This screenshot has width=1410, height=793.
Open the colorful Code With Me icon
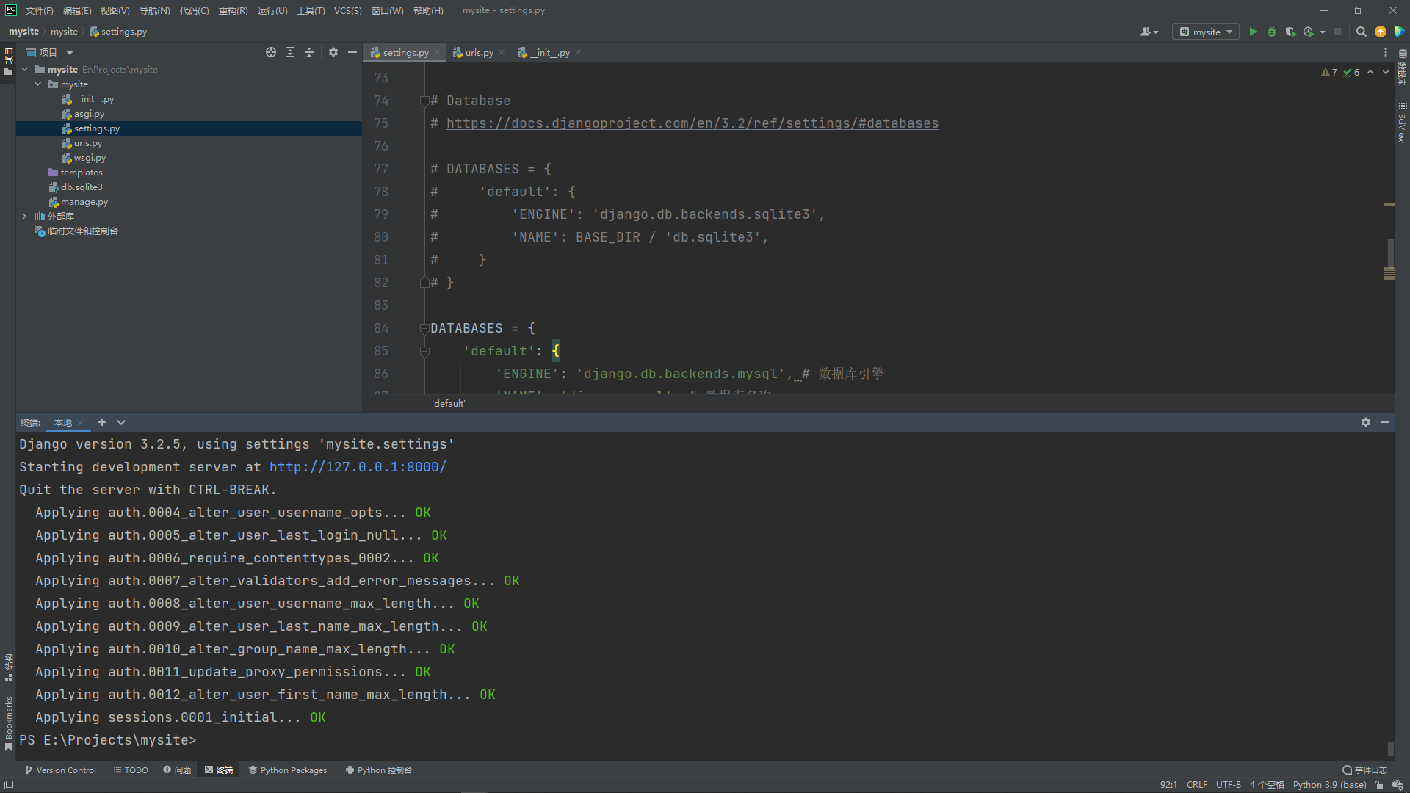pos(1399,32)
